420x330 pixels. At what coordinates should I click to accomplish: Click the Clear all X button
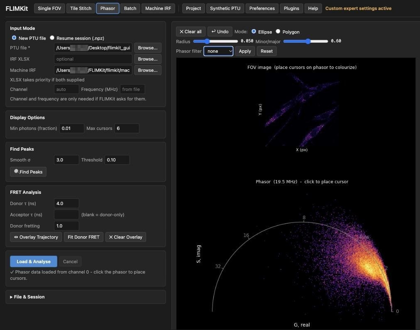tap(190, 32)
